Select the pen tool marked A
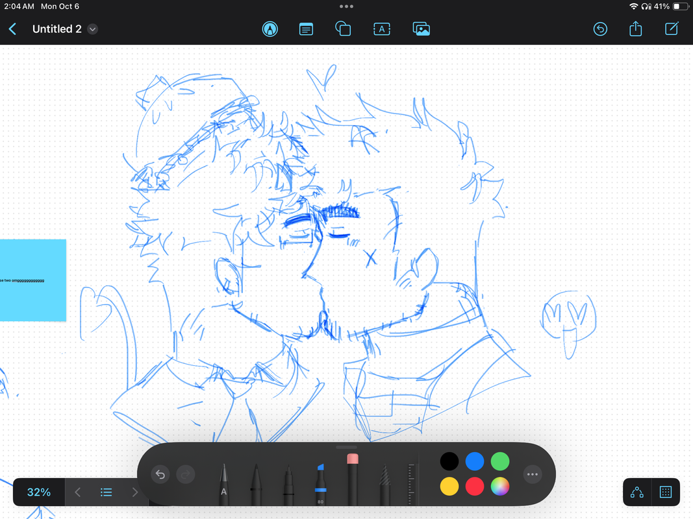Screen dimensions: 693x519 tap(224, 484)
